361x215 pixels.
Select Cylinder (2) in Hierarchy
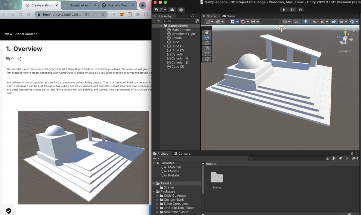177,62
